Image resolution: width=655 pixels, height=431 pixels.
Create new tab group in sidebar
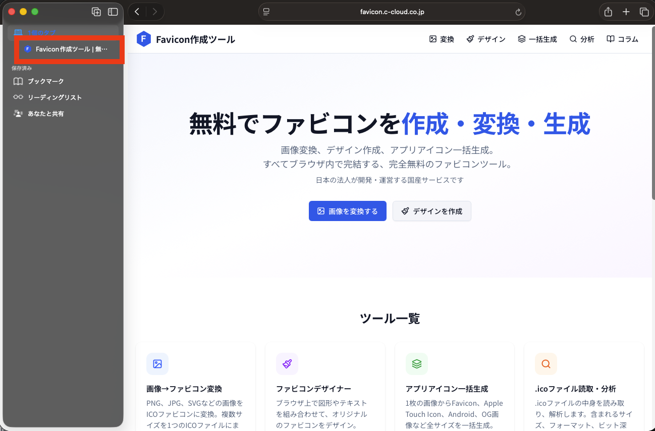(x=96, y=12)
